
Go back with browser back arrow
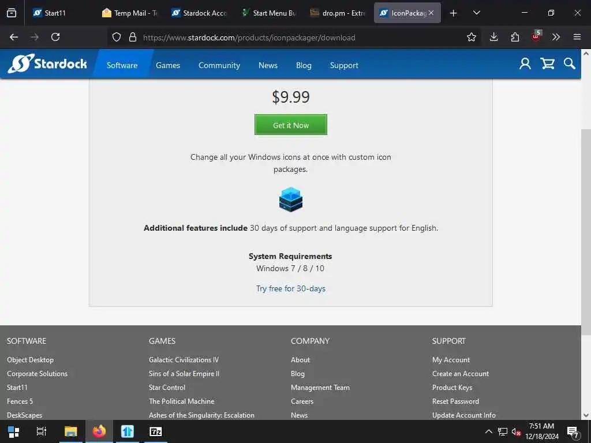tap(14, 37)
